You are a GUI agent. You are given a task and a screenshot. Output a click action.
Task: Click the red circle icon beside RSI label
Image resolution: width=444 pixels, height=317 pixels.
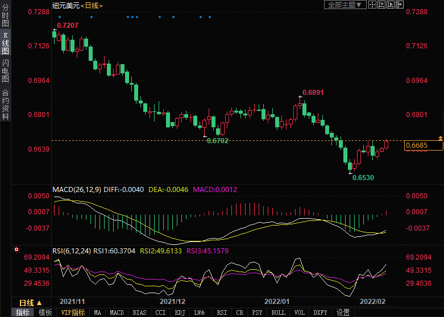tap(16, 249)
